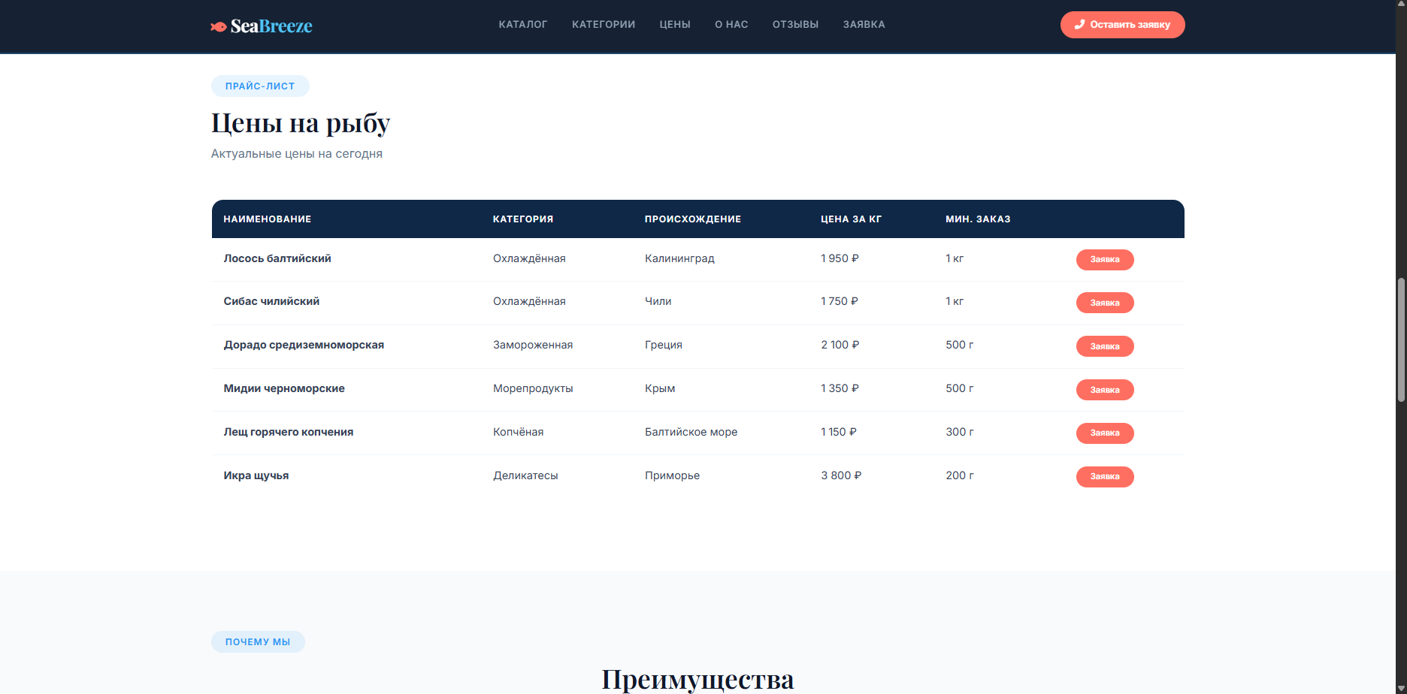Click the SeaBreeze brand name link

click(271, 26)
